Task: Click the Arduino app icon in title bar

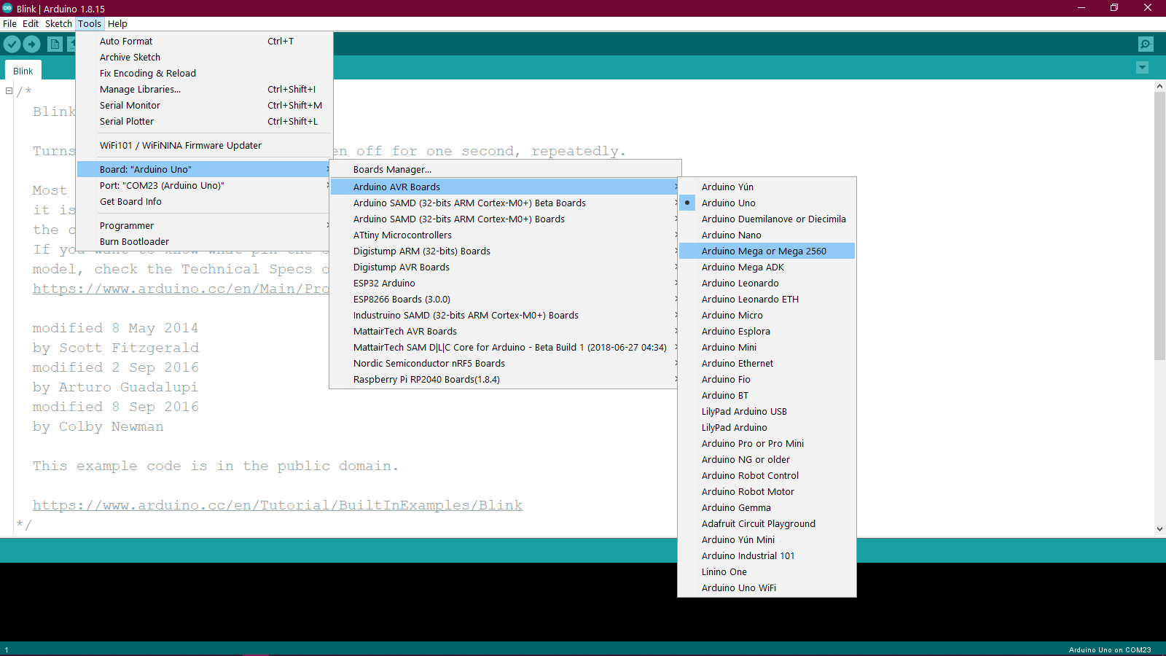Action: pos(7,8)
